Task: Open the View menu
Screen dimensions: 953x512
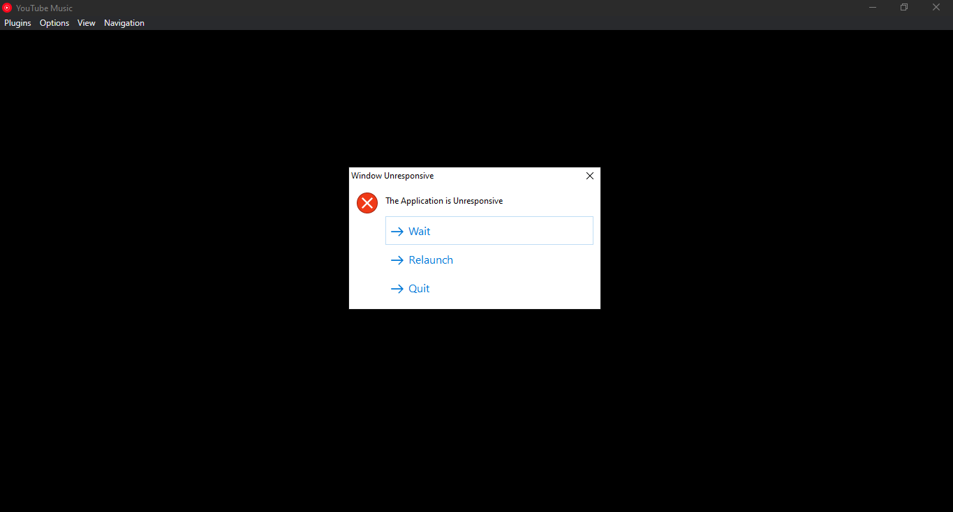Action: coord(86,22)
